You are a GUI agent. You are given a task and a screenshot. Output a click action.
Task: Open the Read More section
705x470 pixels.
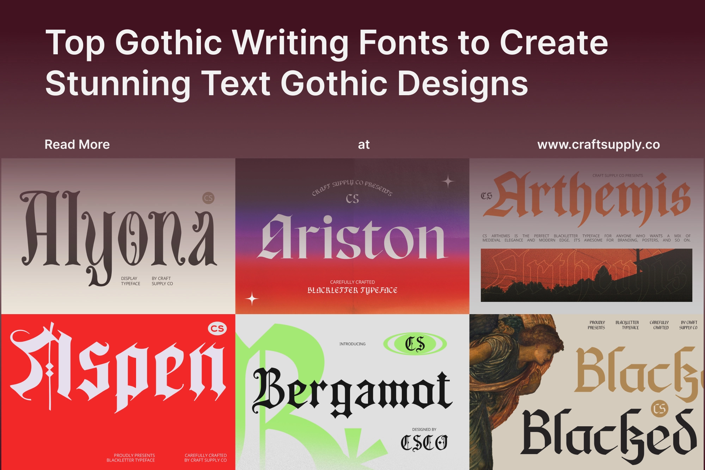click(x=77, y=145)
